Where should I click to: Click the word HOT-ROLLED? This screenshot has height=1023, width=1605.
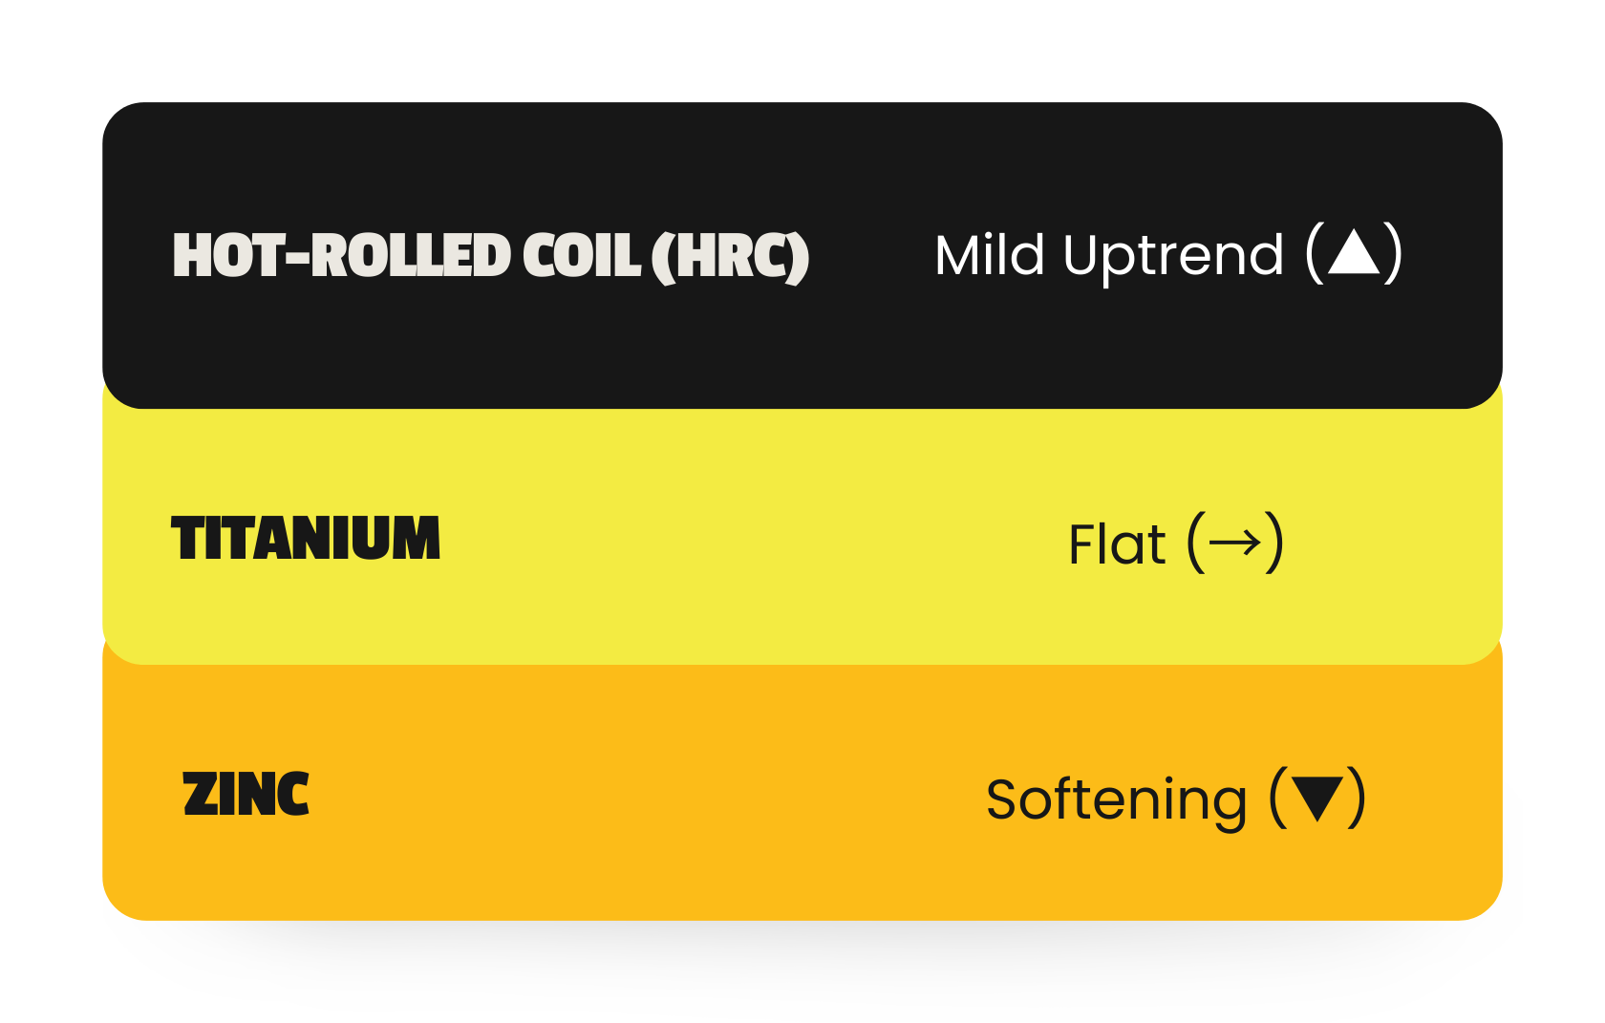pyautogui.click(x=341, y=256)
